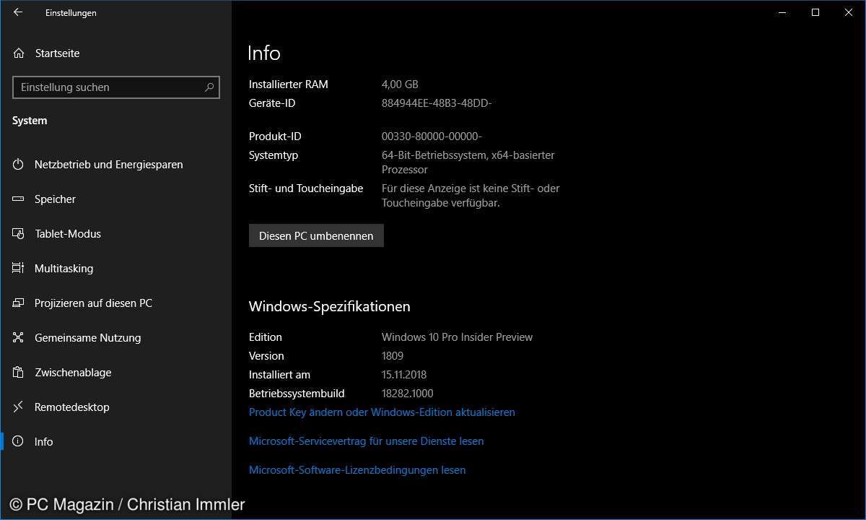Open Netzbetrieb und Energiesparen power icon

tap(19, 165)
